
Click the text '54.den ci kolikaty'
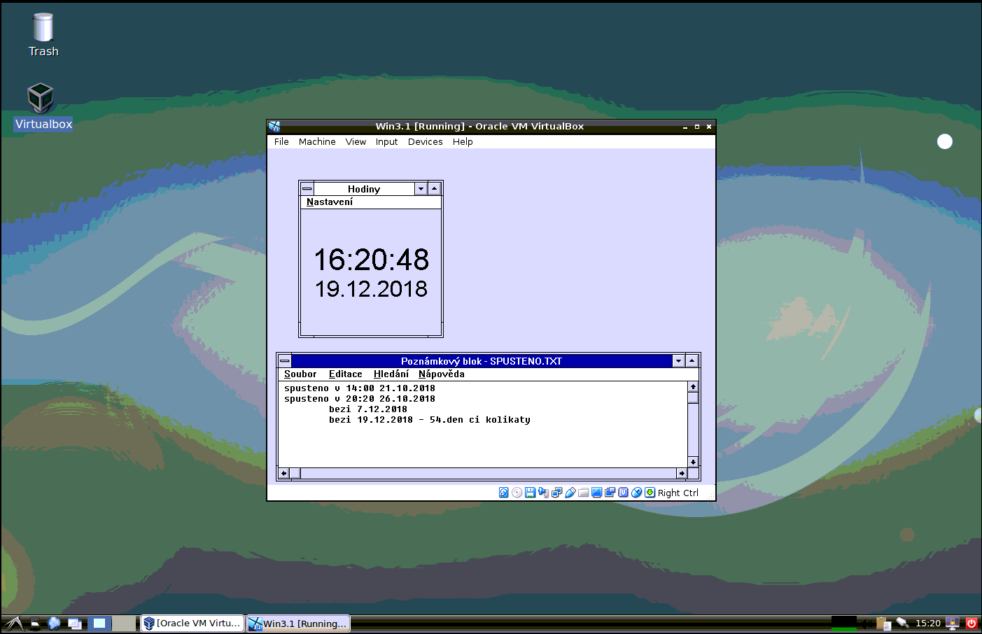(x=480, y=420)
